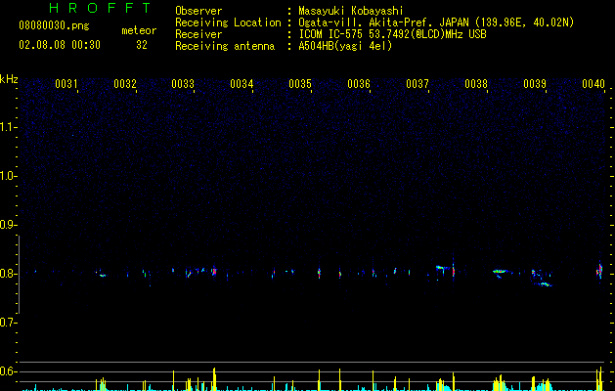Click time marker 0035
615x391 pixels.
point(300,84)
